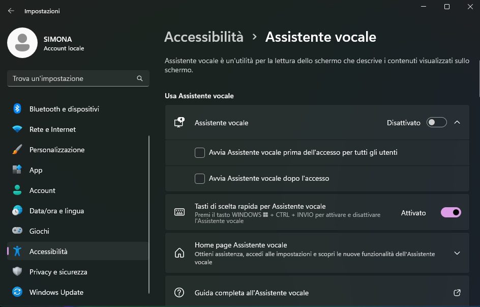Click the Impostazioni window title
Viewport: 480px width, 307px height.
coord(42,11)
